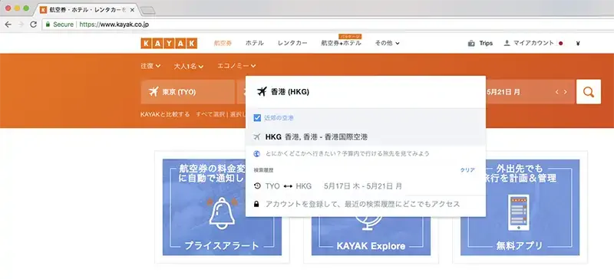This screenshot has height=279, width=614.
Task: Open Trips suitcase icon
Action: coord(471,44)
